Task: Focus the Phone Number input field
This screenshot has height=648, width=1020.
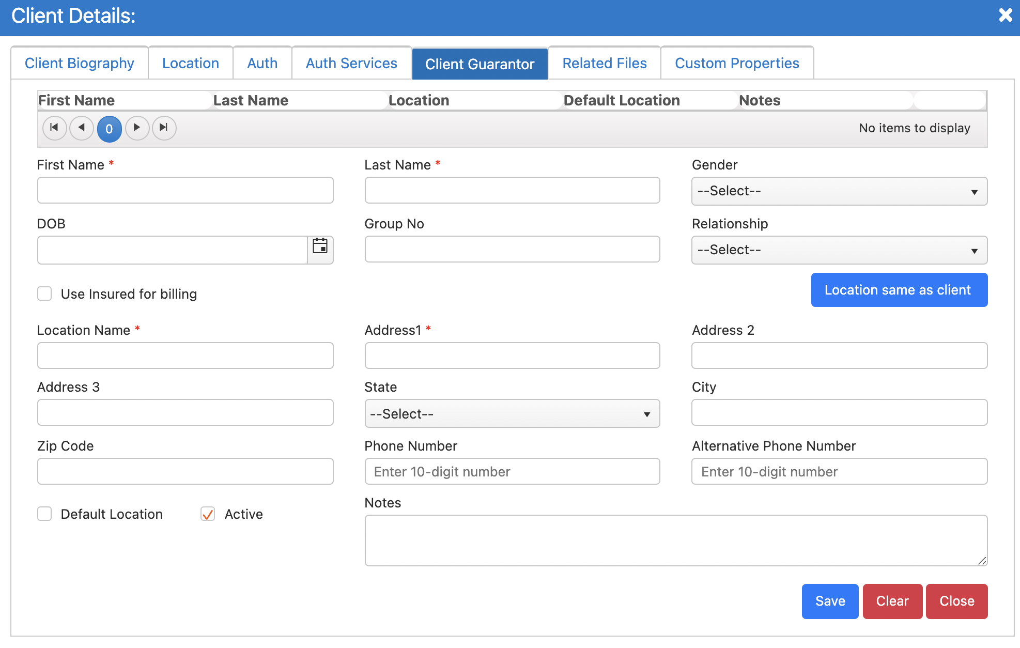Action: click(x=512, y=472)
